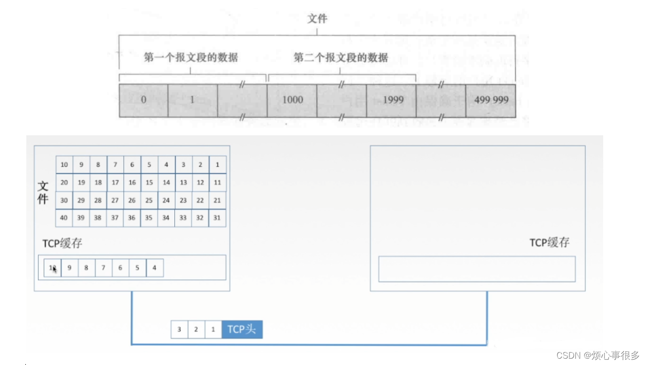Image resolution: width=647 pixels, height=365 pixels.
Task: Select cell 5 in the file grid's first row
Action: pos(149,164)
